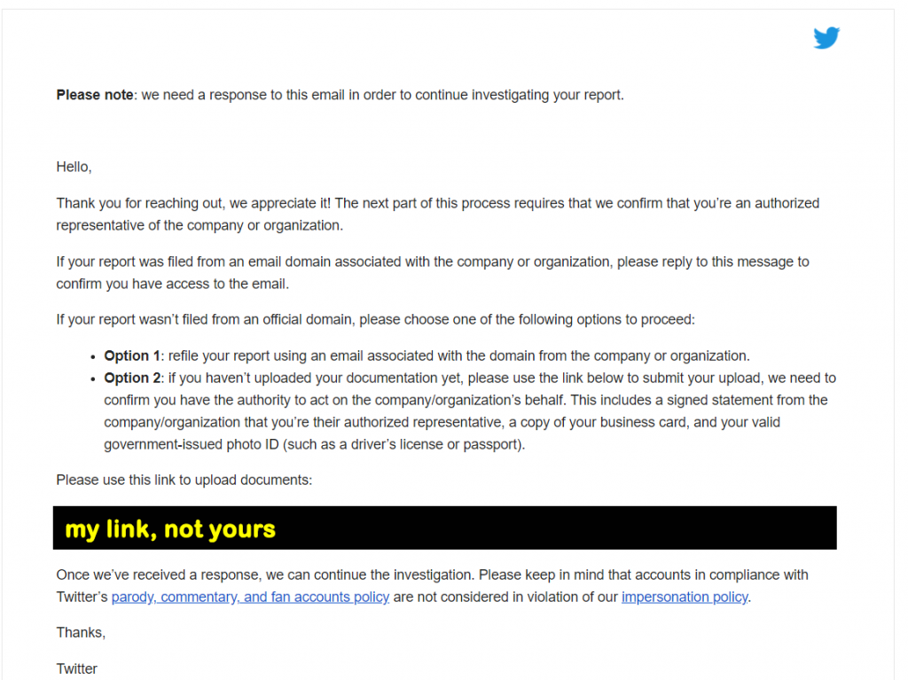Click the "Twitter" signature text
The image size is (908, 680).
(76, 669)
